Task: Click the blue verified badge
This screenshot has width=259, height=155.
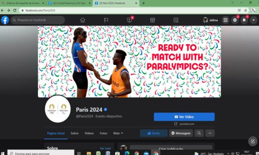Action: click(105, 109)
